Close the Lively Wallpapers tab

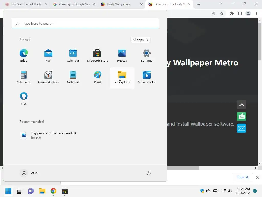point(141,4)
